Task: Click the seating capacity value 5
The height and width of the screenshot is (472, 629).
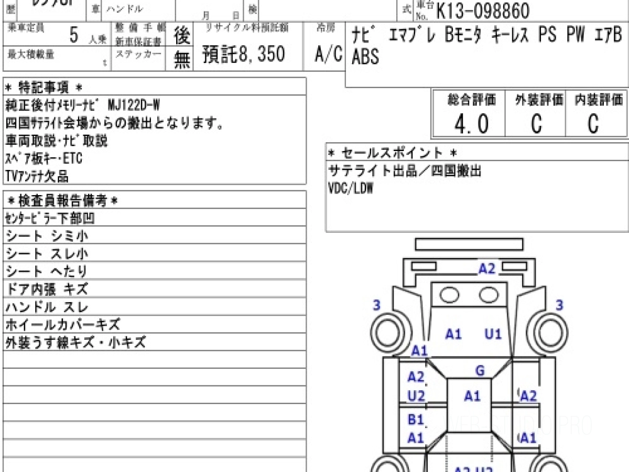Action: 74,35
